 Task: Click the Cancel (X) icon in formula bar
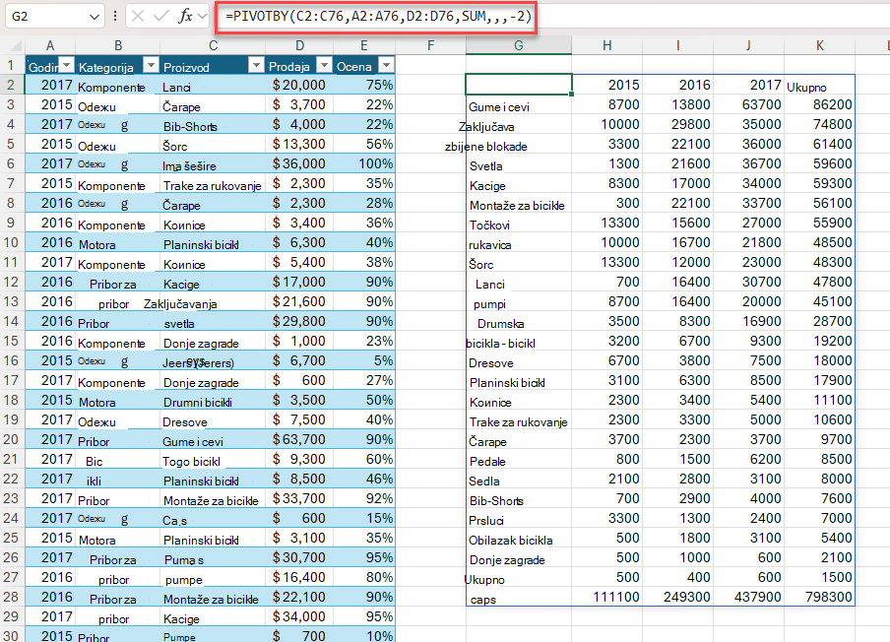tap(138, 16)
